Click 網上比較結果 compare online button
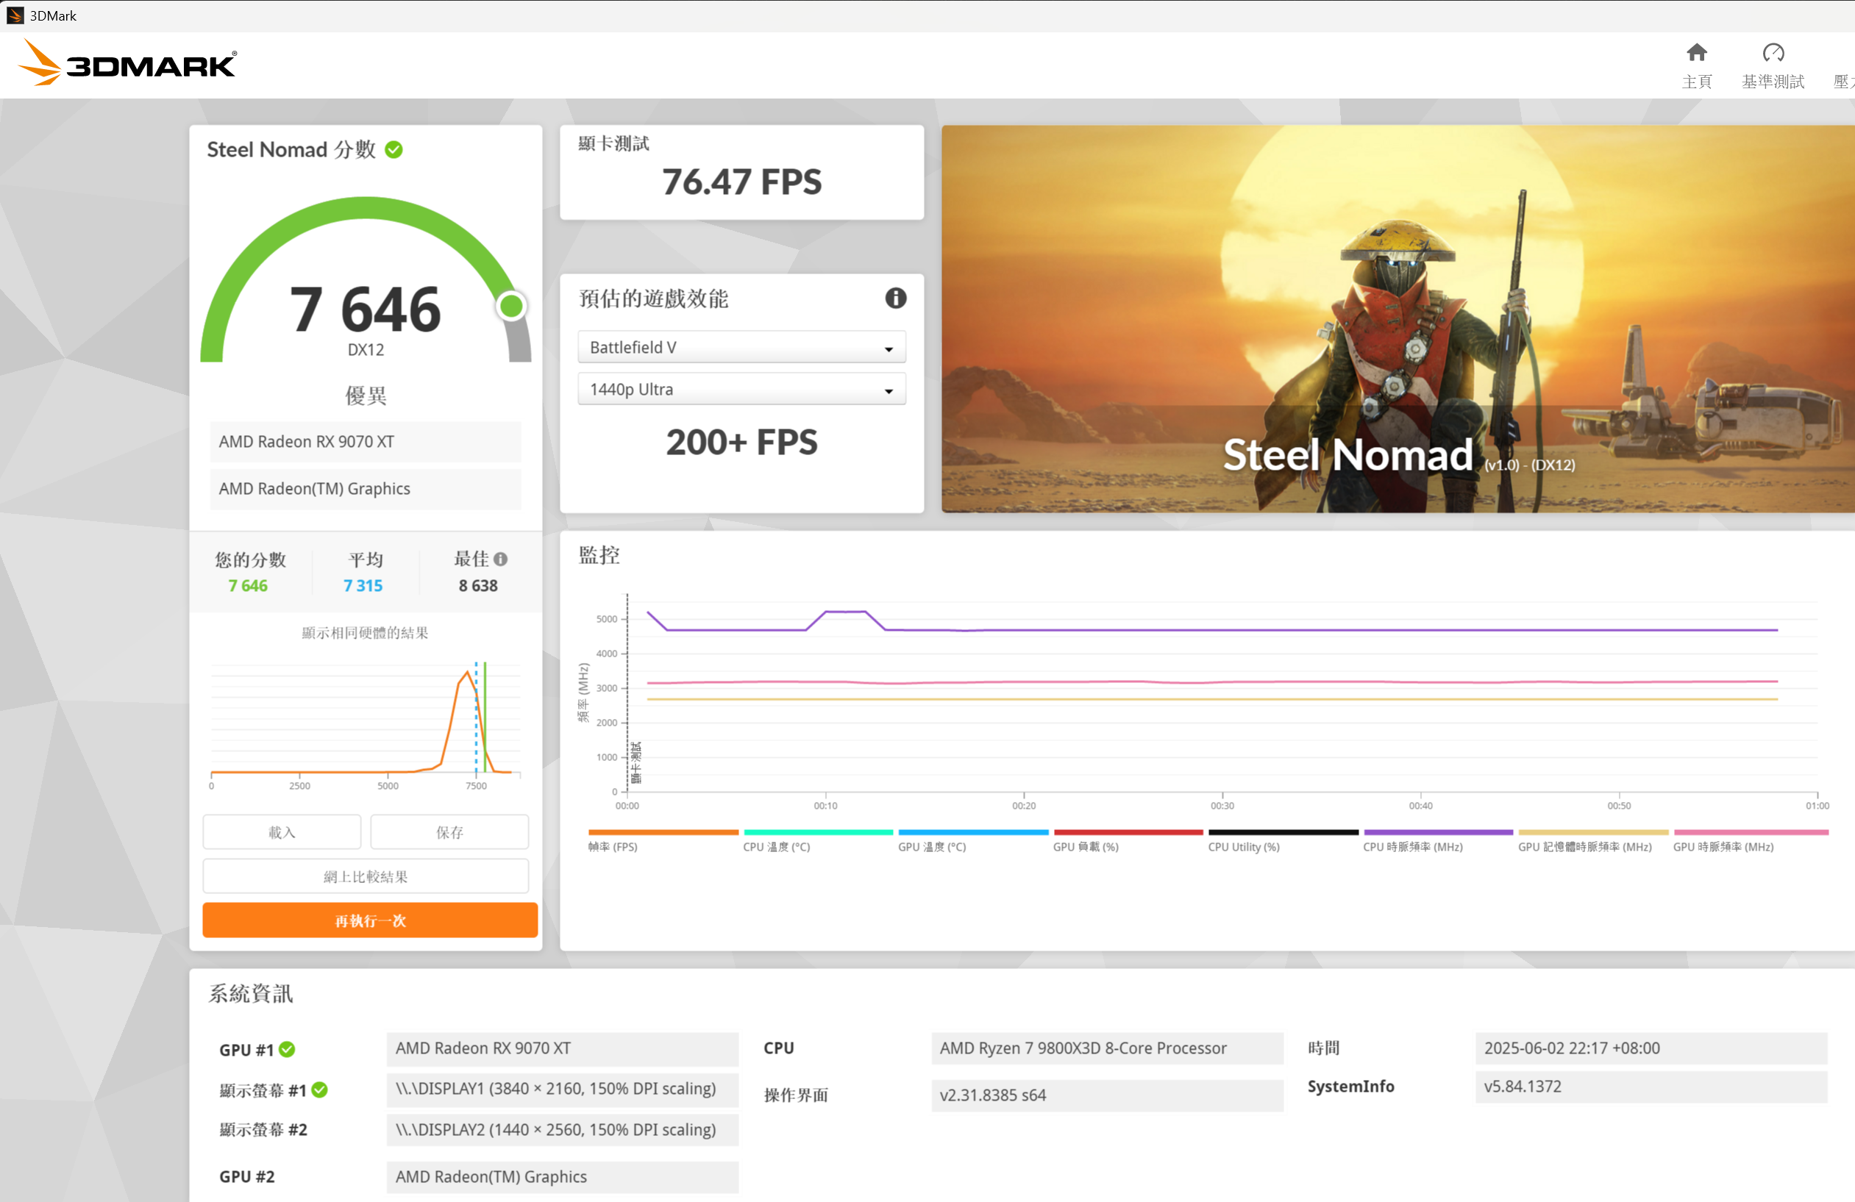The height and width of the screenshot is (1202, 1855). [366, 876]
